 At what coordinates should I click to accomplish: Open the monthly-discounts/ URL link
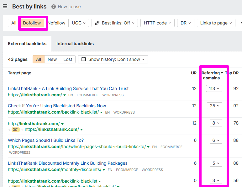(x=55, y=169)
